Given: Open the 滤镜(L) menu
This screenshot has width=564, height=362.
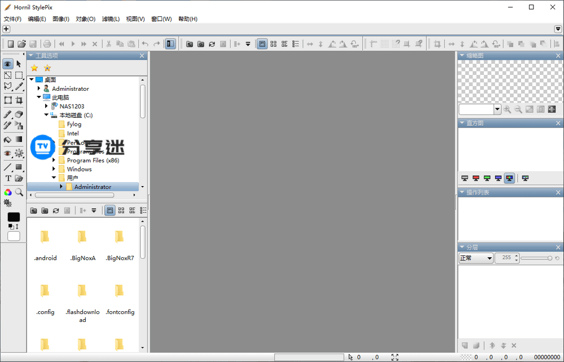Looking at the screenshot, I should click(x=111, y=19).
